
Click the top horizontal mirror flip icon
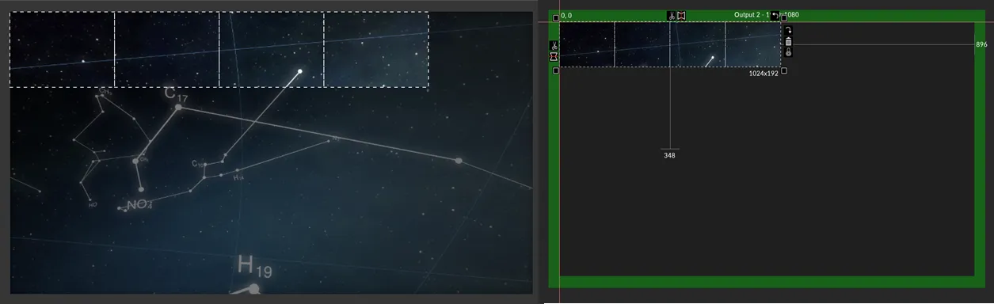(680, 16)
